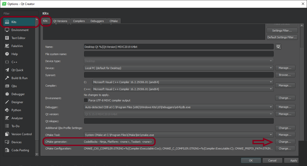The image size is (307, 166).
Task: Toggle Force UTF-8 MSVC compiler output
Action: click(86, 100)
